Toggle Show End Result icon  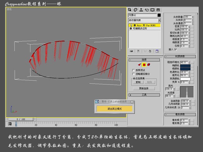[x=138, y=51]
